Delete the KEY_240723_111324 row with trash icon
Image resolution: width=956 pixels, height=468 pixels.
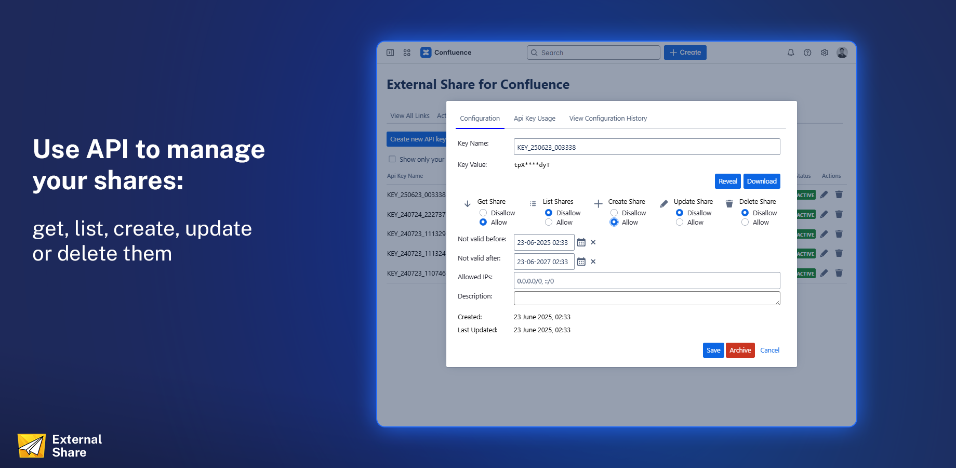coord(839,253)
